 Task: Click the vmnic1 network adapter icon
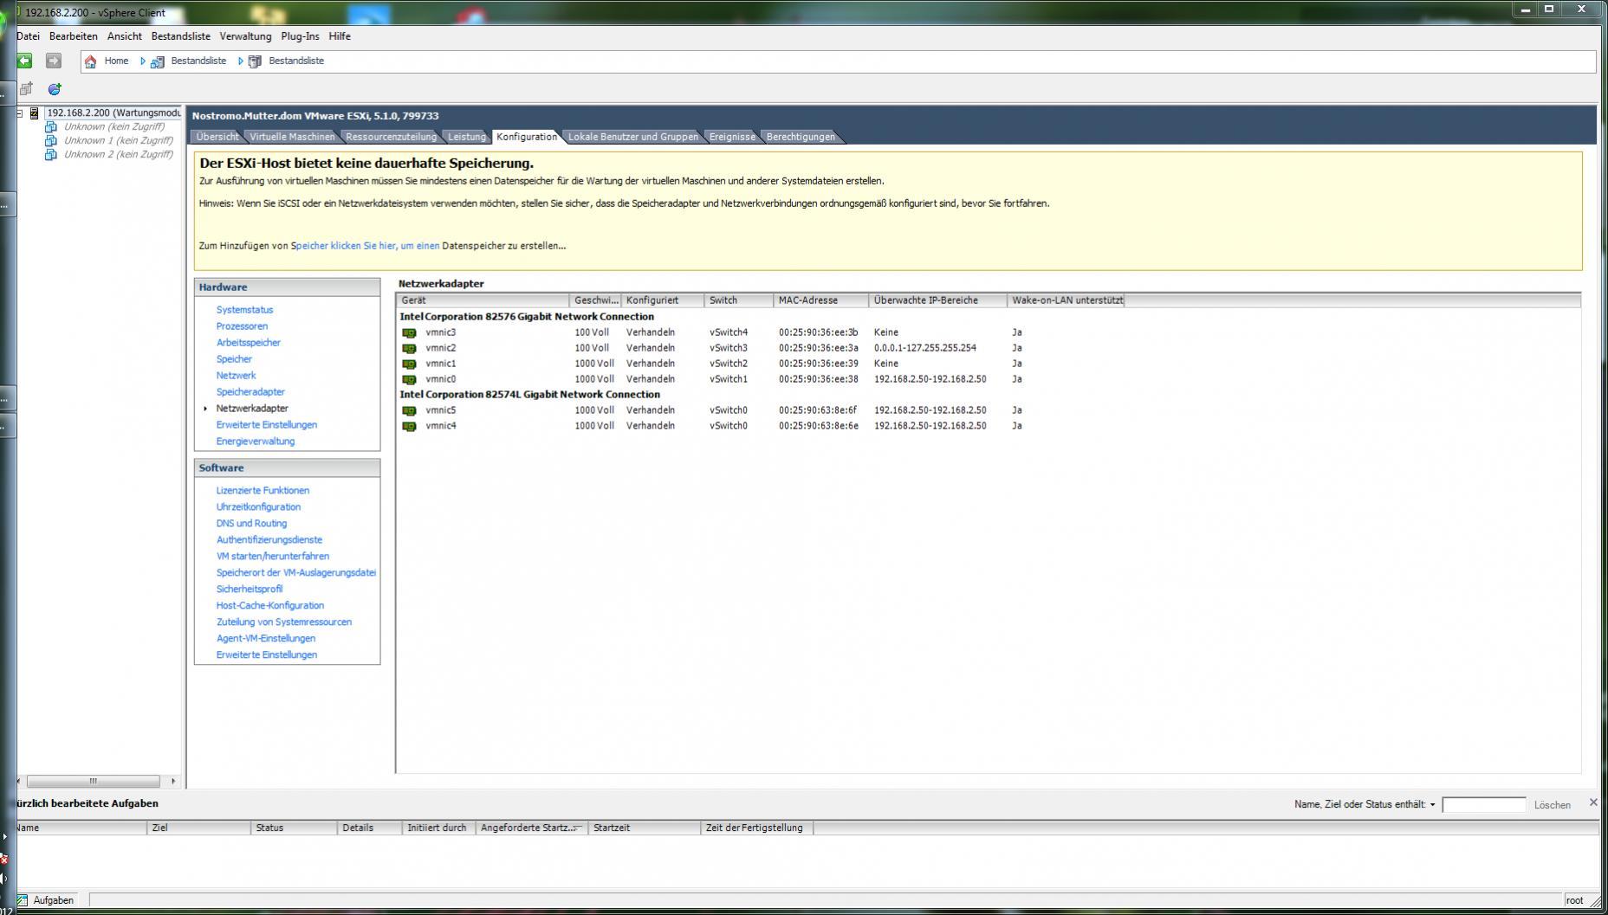[409, 364]
